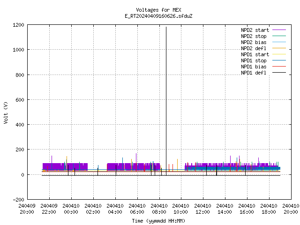
Task: Click the 600 y-axis tick label
Action: pyautogui.click(x=20, y=100)
